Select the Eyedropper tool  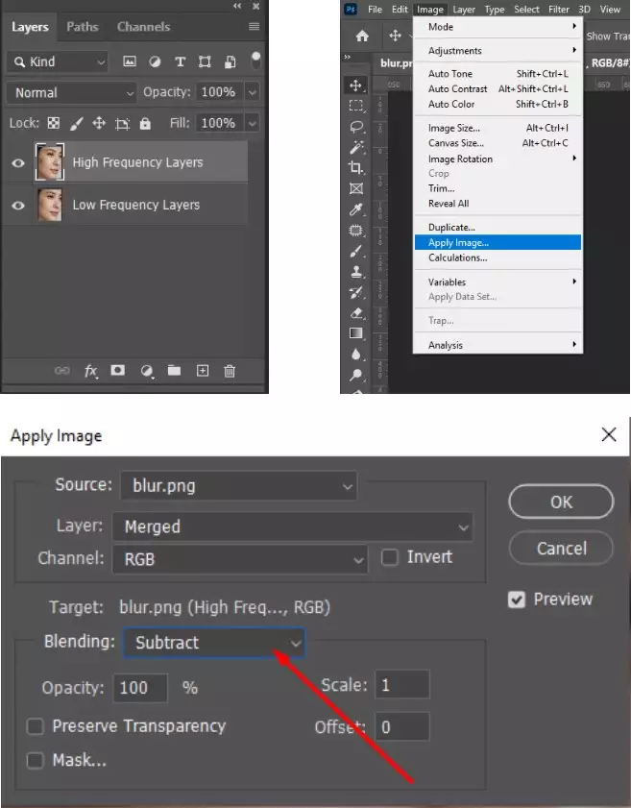click(356, 209)
